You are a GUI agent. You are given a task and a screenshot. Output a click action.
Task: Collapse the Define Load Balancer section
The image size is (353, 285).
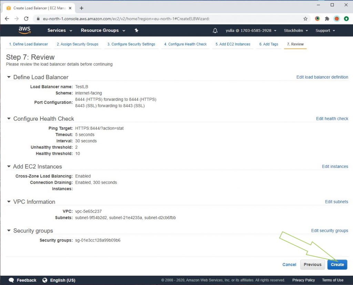click(9, 77)
